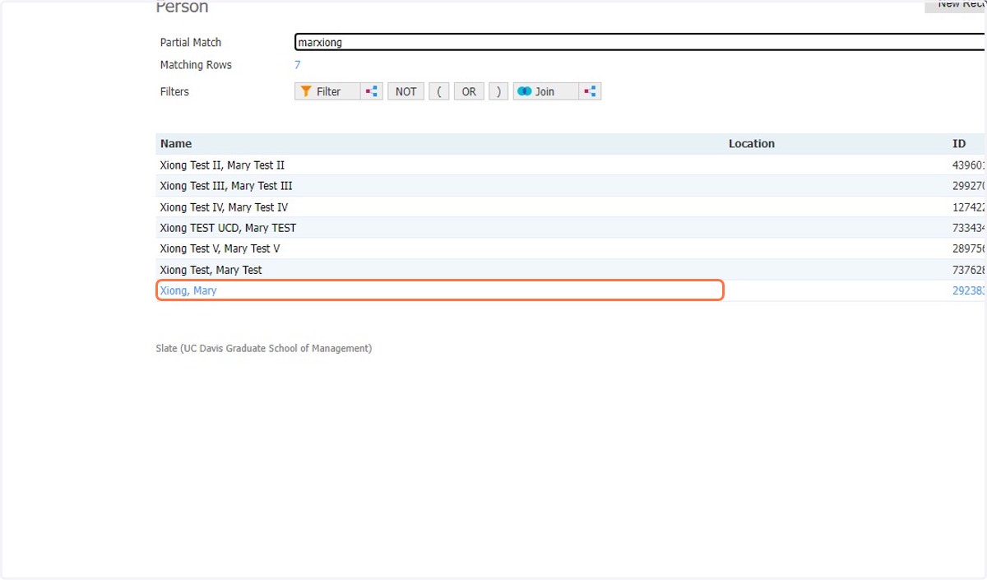Click the Matching Rows label
This screenshot has height=580, width=987.
point(196,65)
